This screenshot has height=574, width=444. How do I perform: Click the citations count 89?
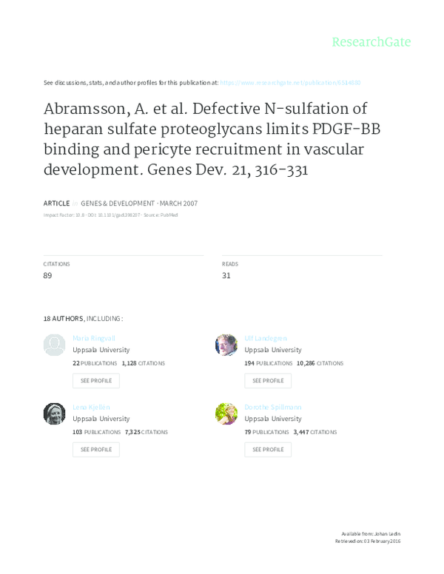tap(48, 276)
